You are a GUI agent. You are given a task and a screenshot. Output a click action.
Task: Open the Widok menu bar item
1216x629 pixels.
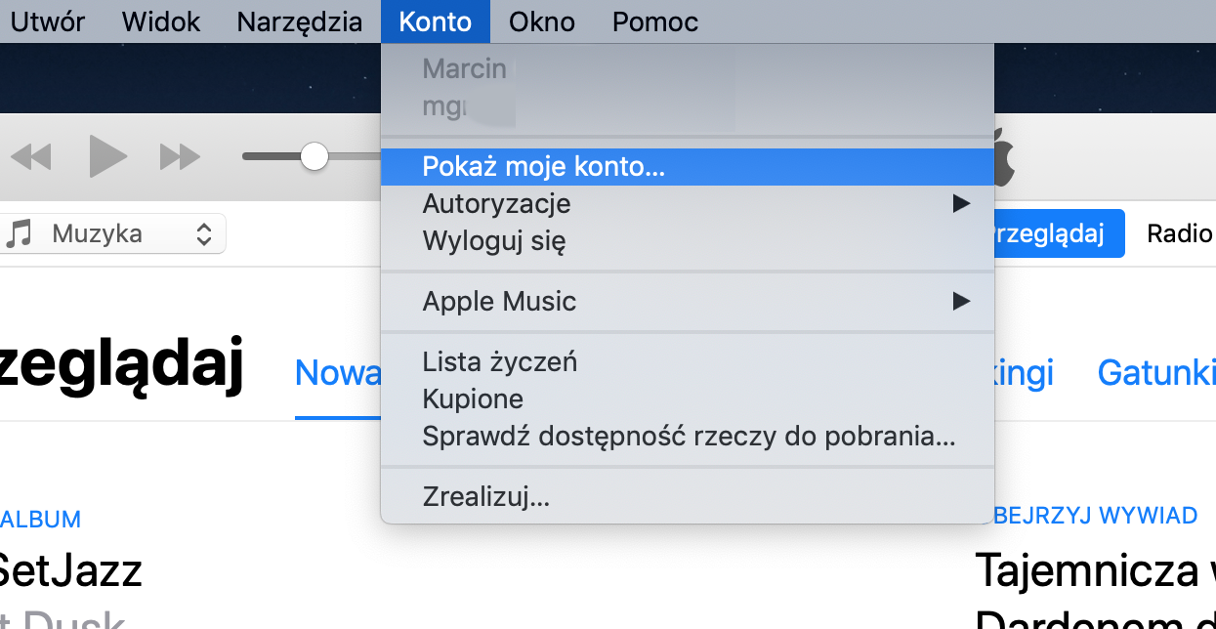[x=161, y=21]
